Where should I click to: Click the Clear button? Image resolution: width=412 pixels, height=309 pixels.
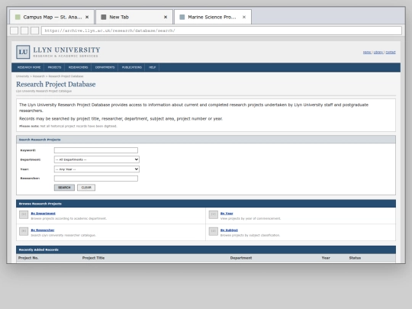coord(86,188)
